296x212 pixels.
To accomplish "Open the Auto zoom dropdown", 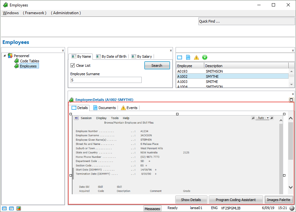I will (x=263, y=118).
